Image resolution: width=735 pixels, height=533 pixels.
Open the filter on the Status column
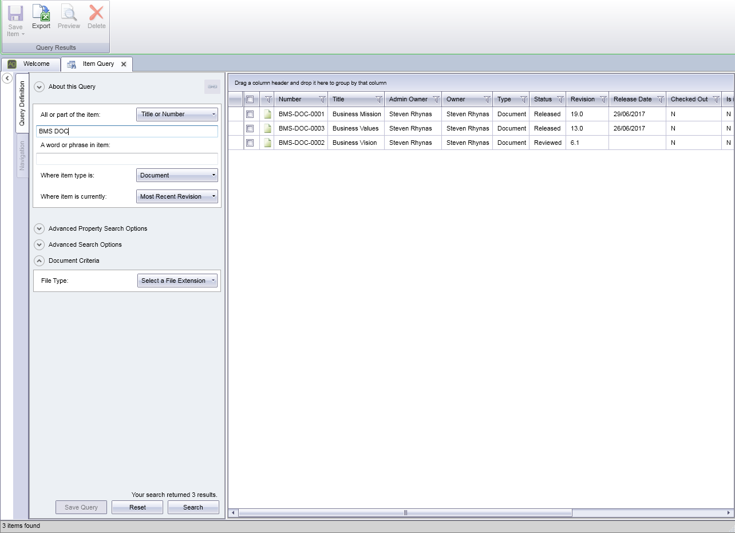560,99
